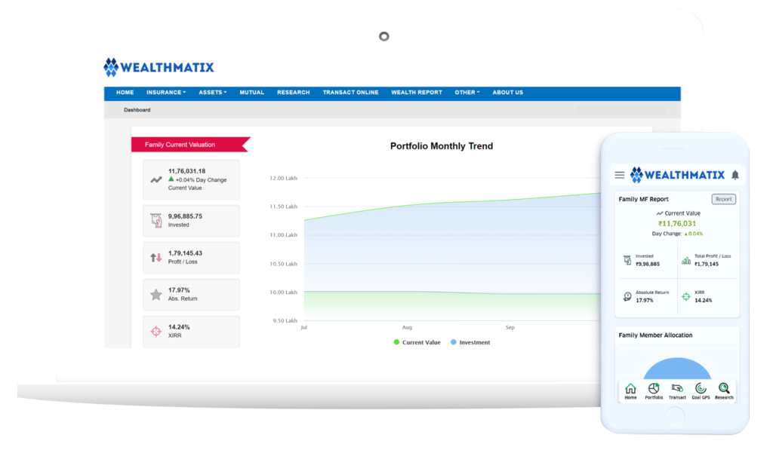Click the 9.50 Lakh axis label
Viewport: 773px width, 450px height.
click(x=285, y=320)
